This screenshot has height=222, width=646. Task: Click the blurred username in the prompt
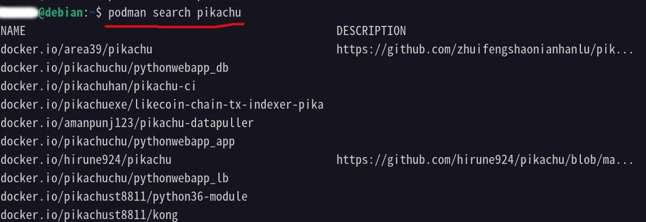click(x=19, y=13)
